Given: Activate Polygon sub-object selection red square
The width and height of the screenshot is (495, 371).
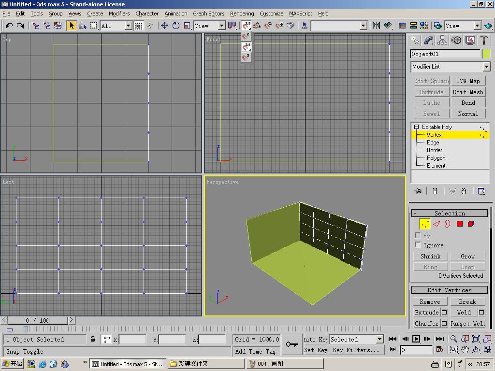Looking at the screenshot, I should (x=459, y=224).
